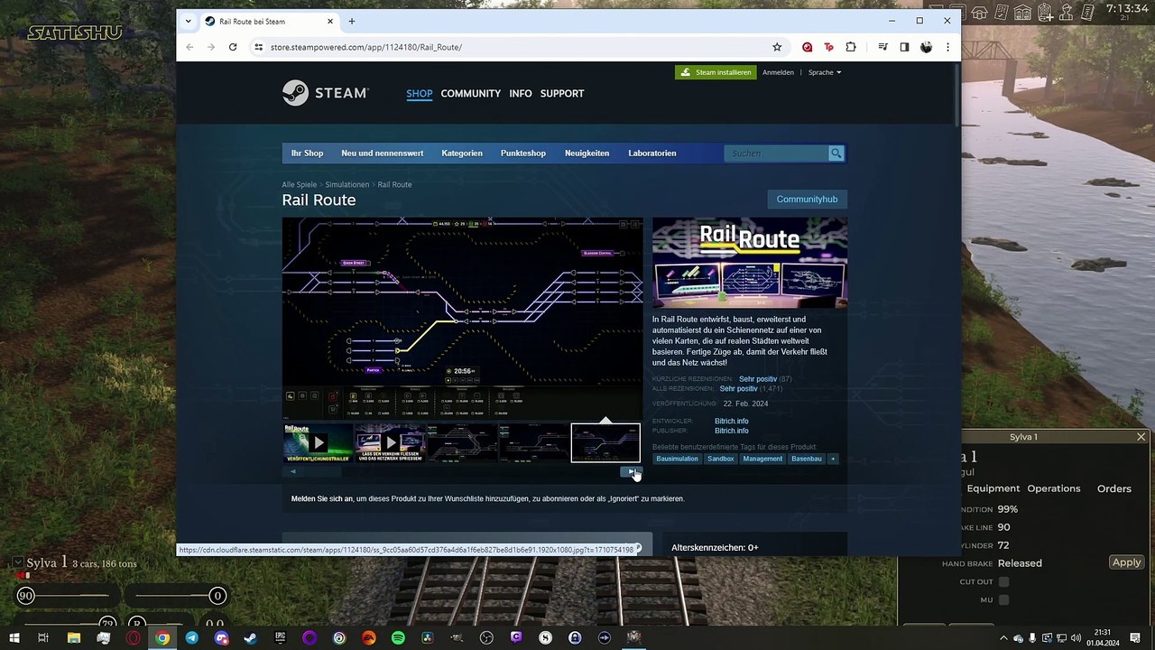This screenshot has height=650, width=1155.
Task: Open Task View on the taskbar
Action: pos(42,637)
